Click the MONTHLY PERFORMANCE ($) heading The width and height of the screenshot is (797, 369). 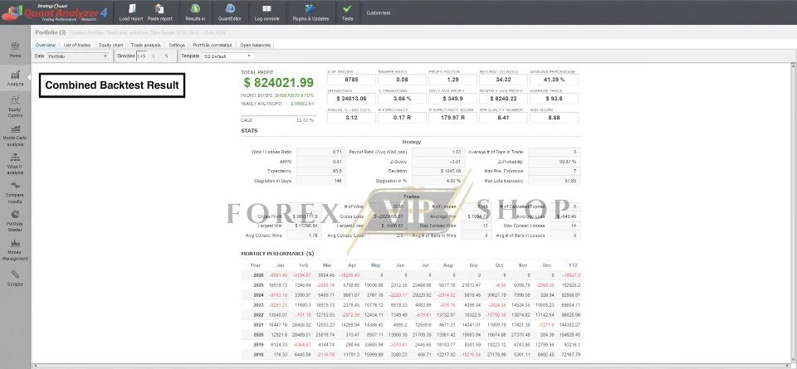[x=277, y=253]
